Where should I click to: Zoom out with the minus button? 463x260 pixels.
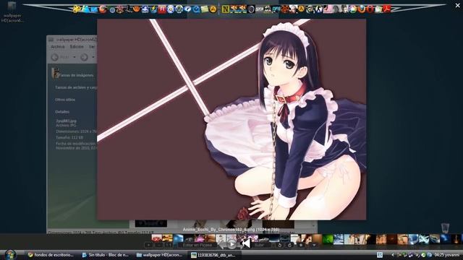tap(159, 245)
